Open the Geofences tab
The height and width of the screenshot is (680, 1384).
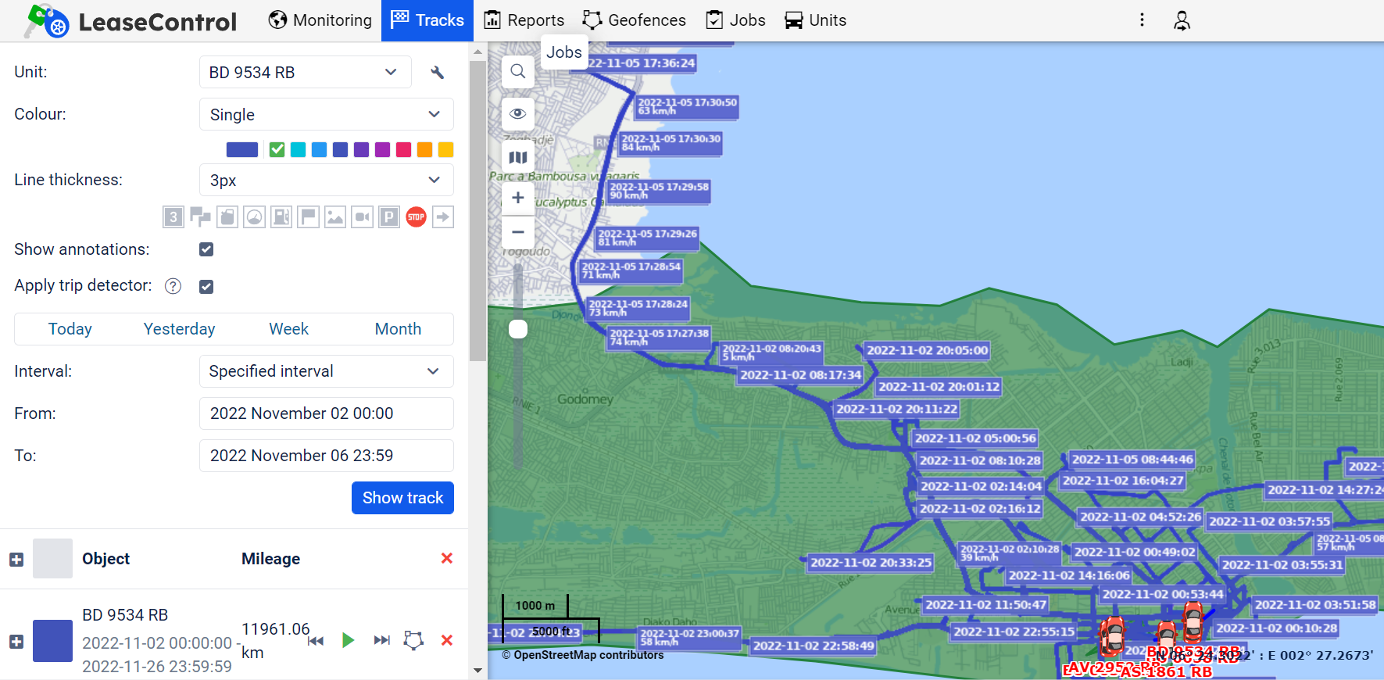635,20
